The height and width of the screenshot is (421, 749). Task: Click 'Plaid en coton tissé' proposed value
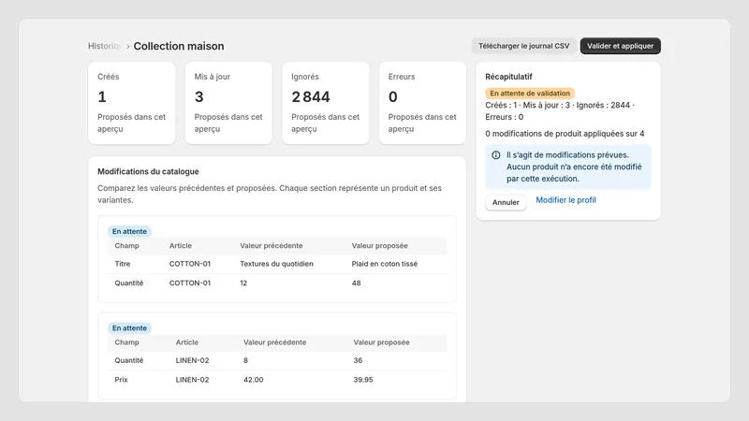click(x=385, y=264)
